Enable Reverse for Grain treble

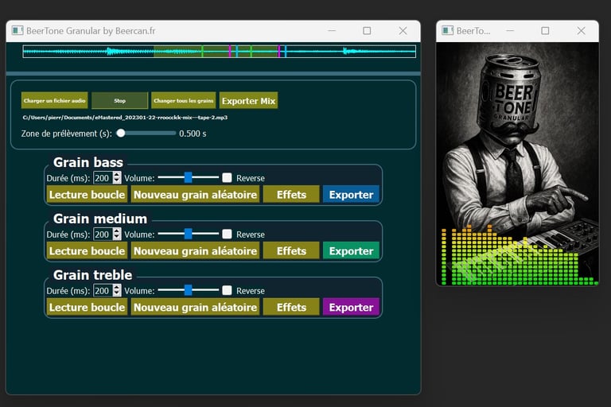(x=227, y=291)
